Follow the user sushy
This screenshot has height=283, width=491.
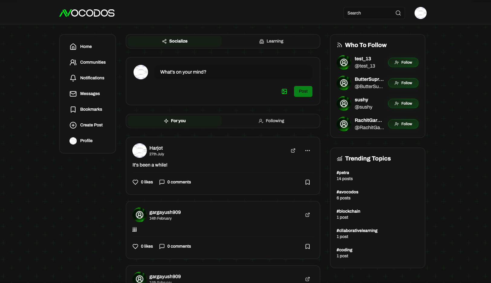403,103
